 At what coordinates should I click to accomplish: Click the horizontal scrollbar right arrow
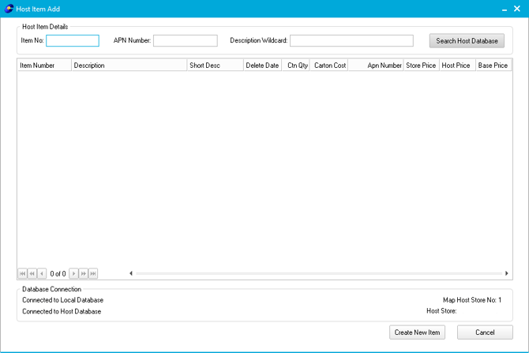pyautogui.click(x=507, y=273)
